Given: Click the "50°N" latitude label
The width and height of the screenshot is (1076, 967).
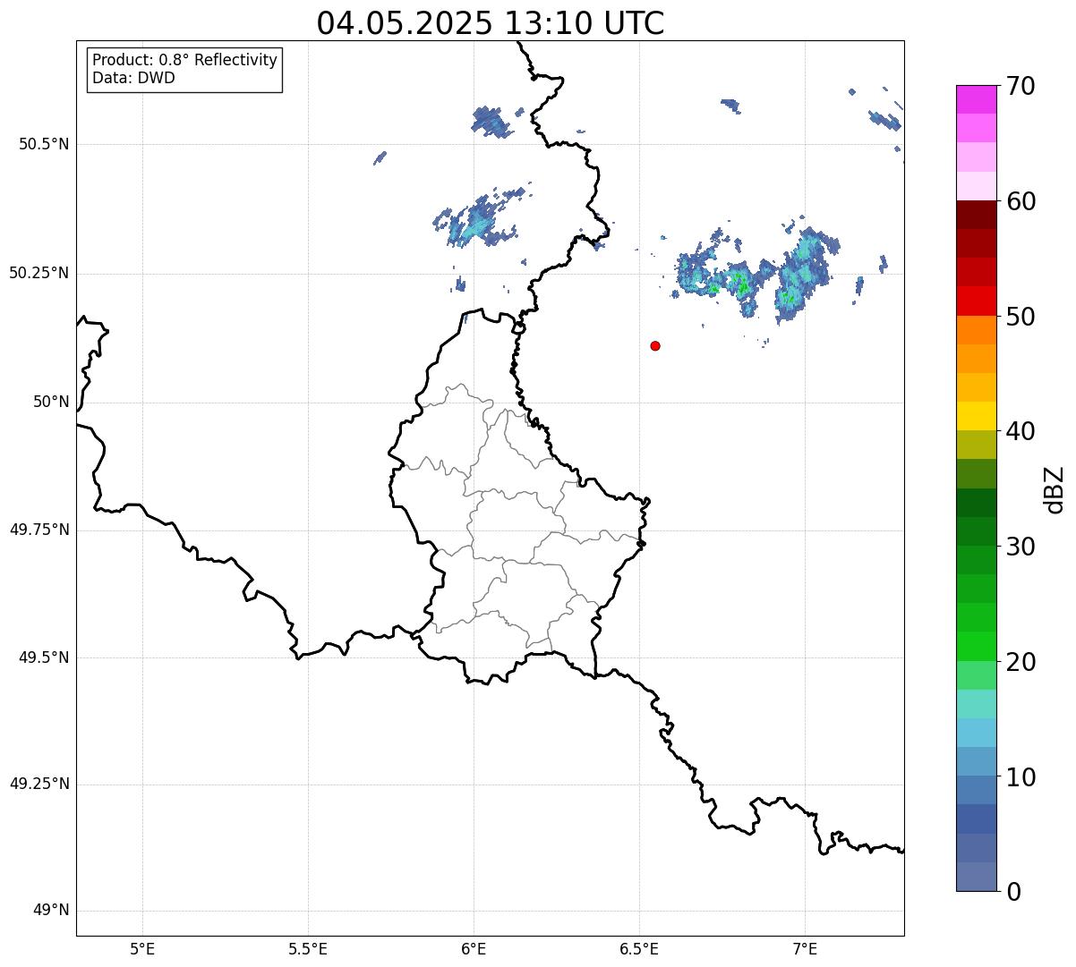Looking at the screenshot, I should pyautogui.click(x=51, y=402).
